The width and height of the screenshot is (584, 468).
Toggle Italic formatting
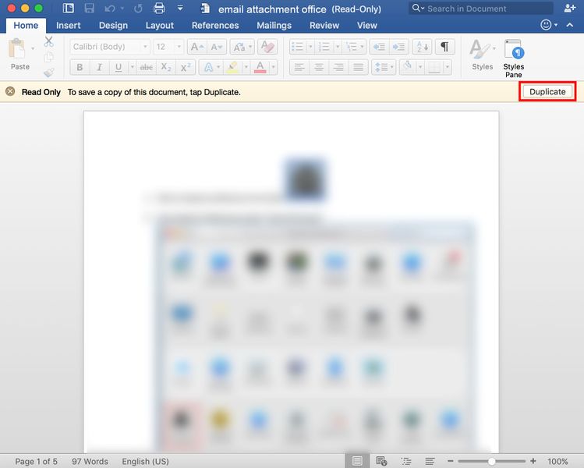tap(99, 68)
